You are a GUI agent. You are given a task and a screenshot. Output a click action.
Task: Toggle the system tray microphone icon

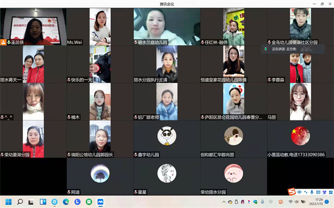click(x=263, y=202)
